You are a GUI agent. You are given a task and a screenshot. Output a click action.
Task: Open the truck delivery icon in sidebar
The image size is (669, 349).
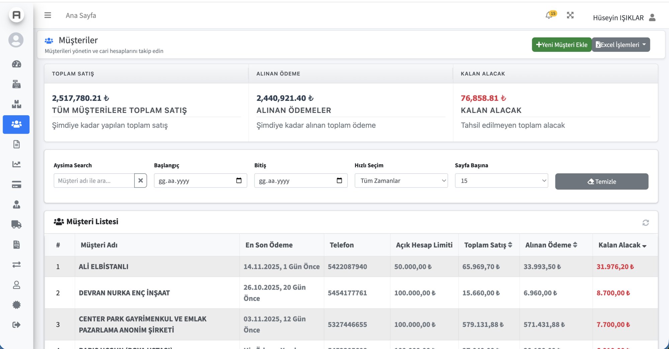pos(16,224)
